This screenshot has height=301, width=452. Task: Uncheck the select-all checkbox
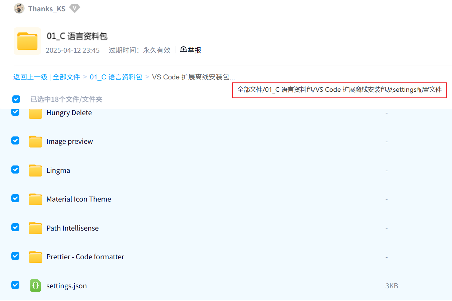[x=16, y=99]
